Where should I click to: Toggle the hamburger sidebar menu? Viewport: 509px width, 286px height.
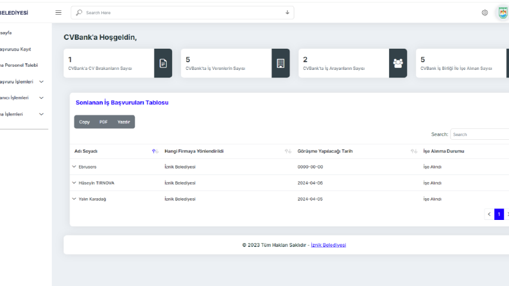click(x=58, y=13)
